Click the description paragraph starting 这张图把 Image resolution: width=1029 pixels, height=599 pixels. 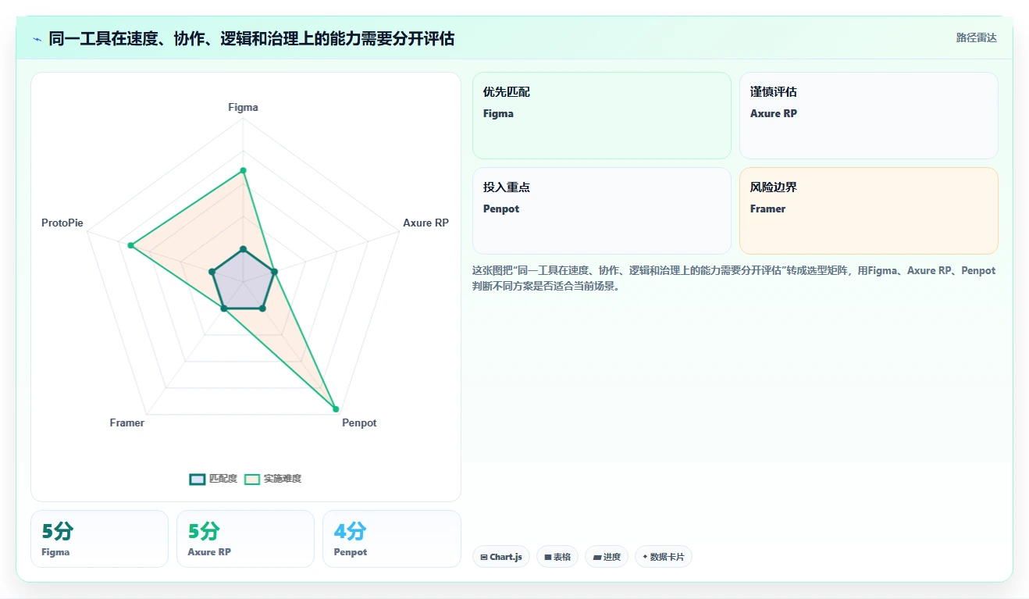(x=734, y=278)
